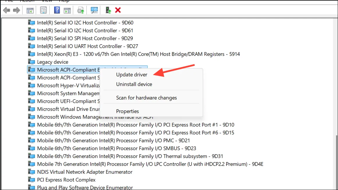Uninstall device with the red X icon
The image size is (338, 190).
pyautogui.click(x=118, y=10)
